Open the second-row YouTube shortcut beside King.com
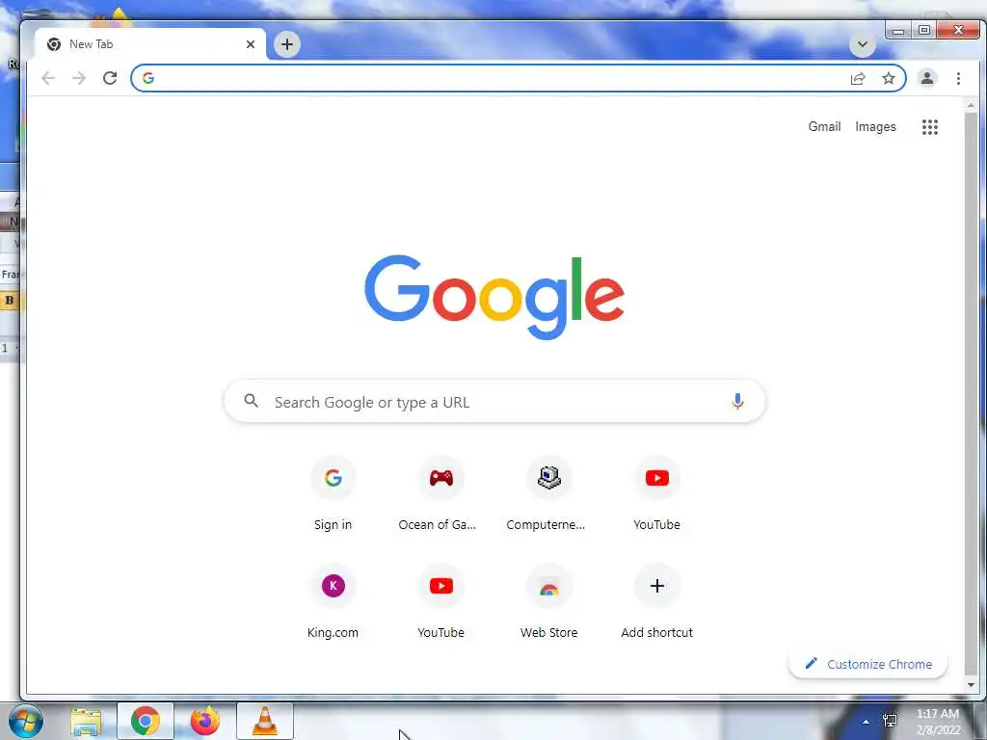Image resolution: width=987 pixels, height=740 pixels. [x=440, y=602]
